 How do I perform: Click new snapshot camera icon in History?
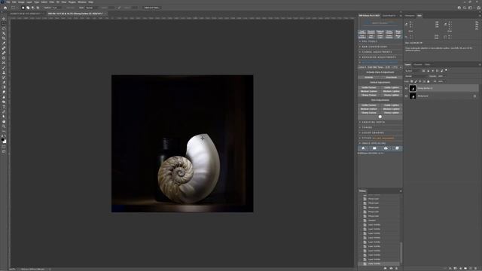(391, 268)
